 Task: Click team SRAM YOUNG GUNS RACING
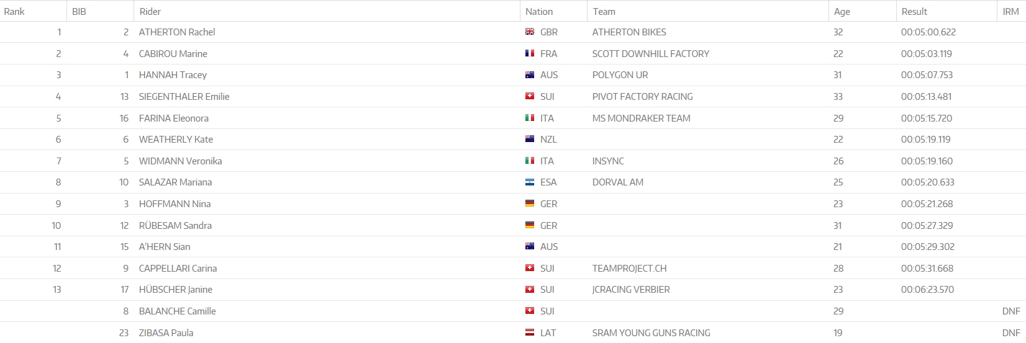(x=651, y=333)
